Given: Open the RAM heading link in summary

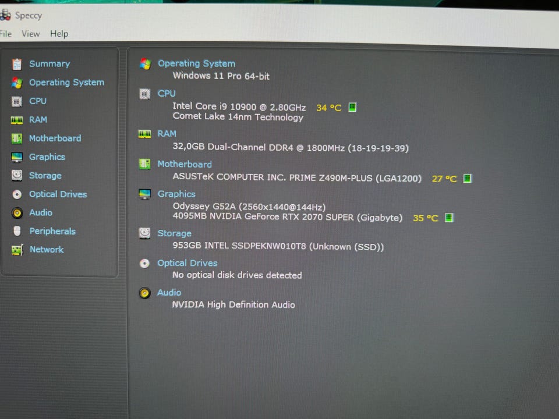Looking at the screenshot, I should click(167, 134).
